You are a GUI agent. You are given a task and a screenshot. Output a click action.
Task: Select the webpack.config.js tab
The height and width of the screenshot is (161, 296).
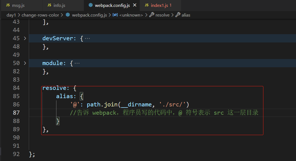(x=112, y=6)
